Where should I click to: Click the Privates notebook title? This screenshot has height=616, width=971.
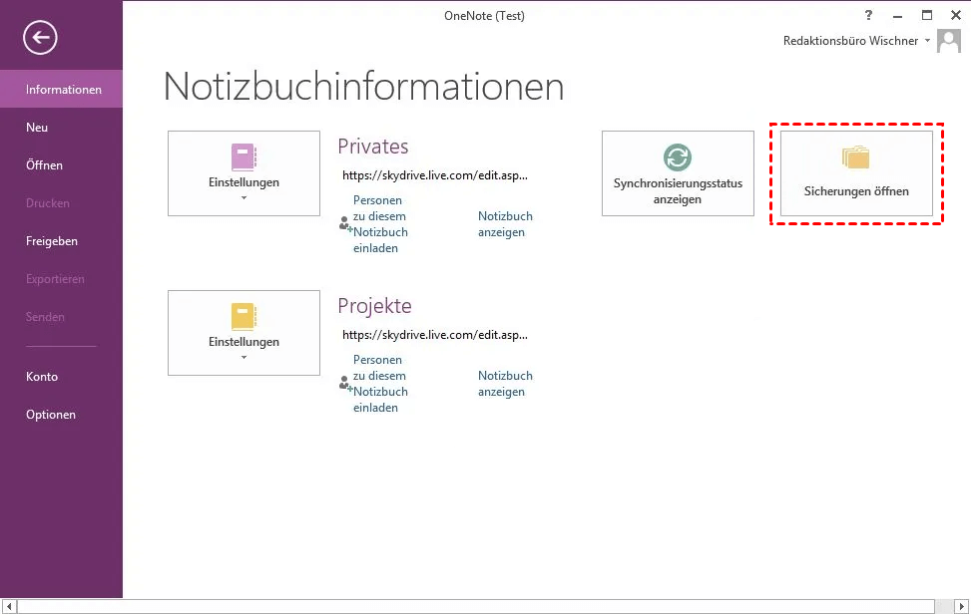click(x=373, y=147)
